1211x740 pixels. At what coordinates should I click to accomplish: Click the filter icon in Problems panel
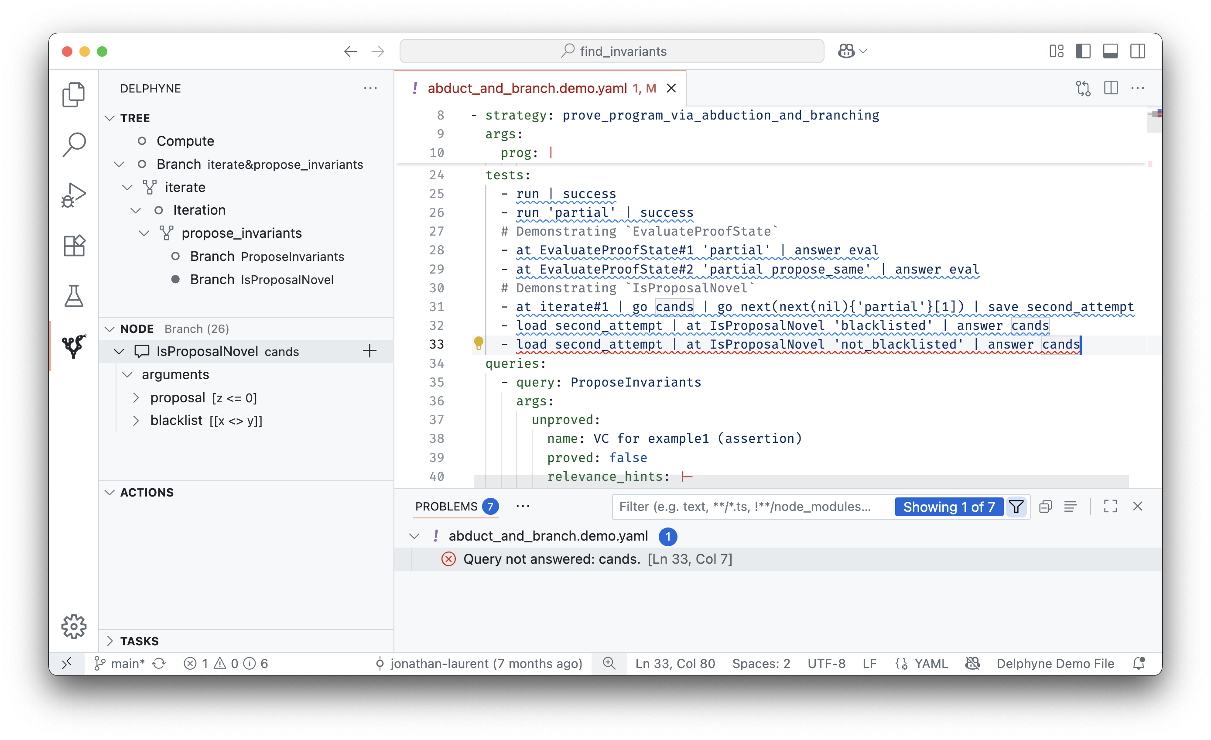[1016, 507]
